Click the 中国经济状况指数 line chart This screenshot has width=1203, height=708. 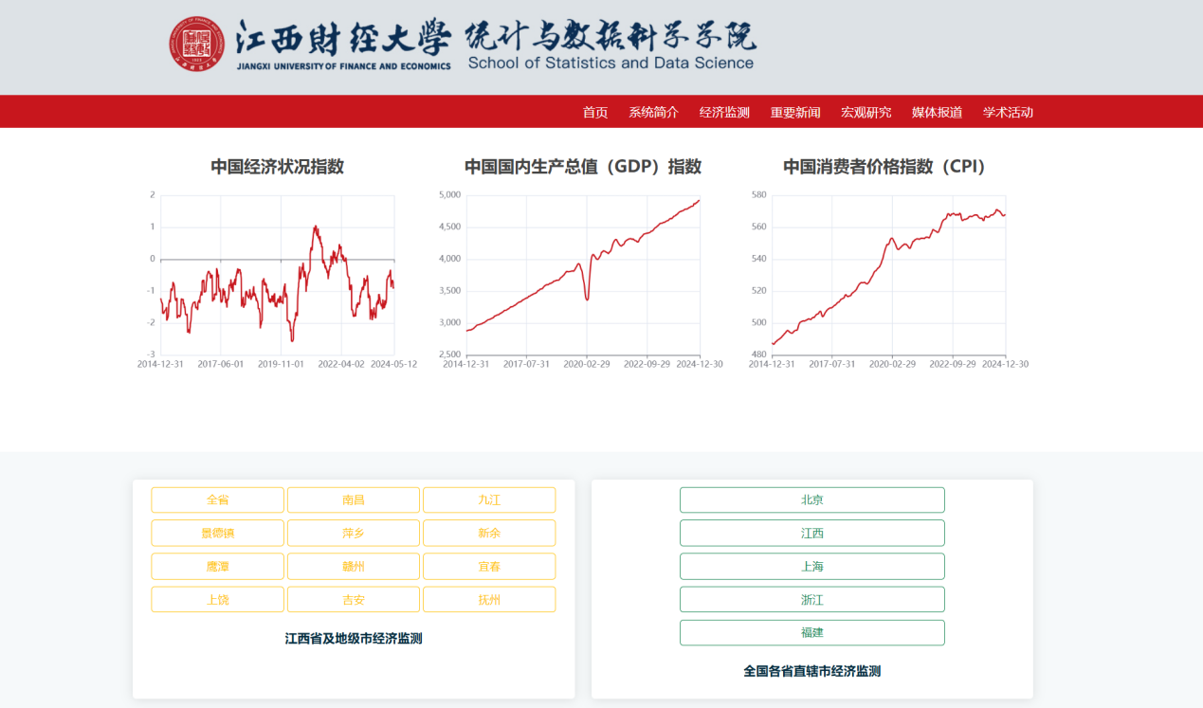(277, 275)
